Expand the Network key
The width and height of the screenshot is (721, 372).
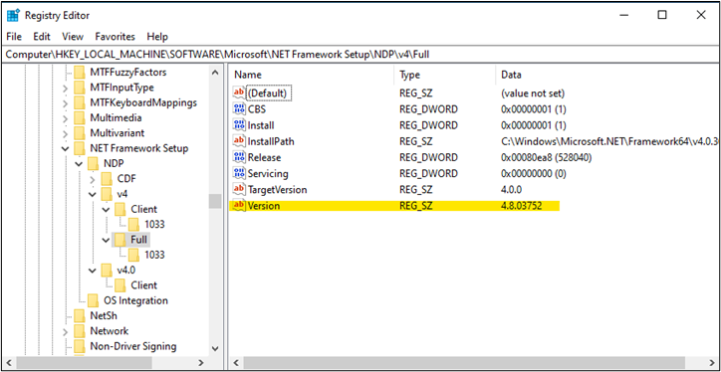tap(65, 331)
